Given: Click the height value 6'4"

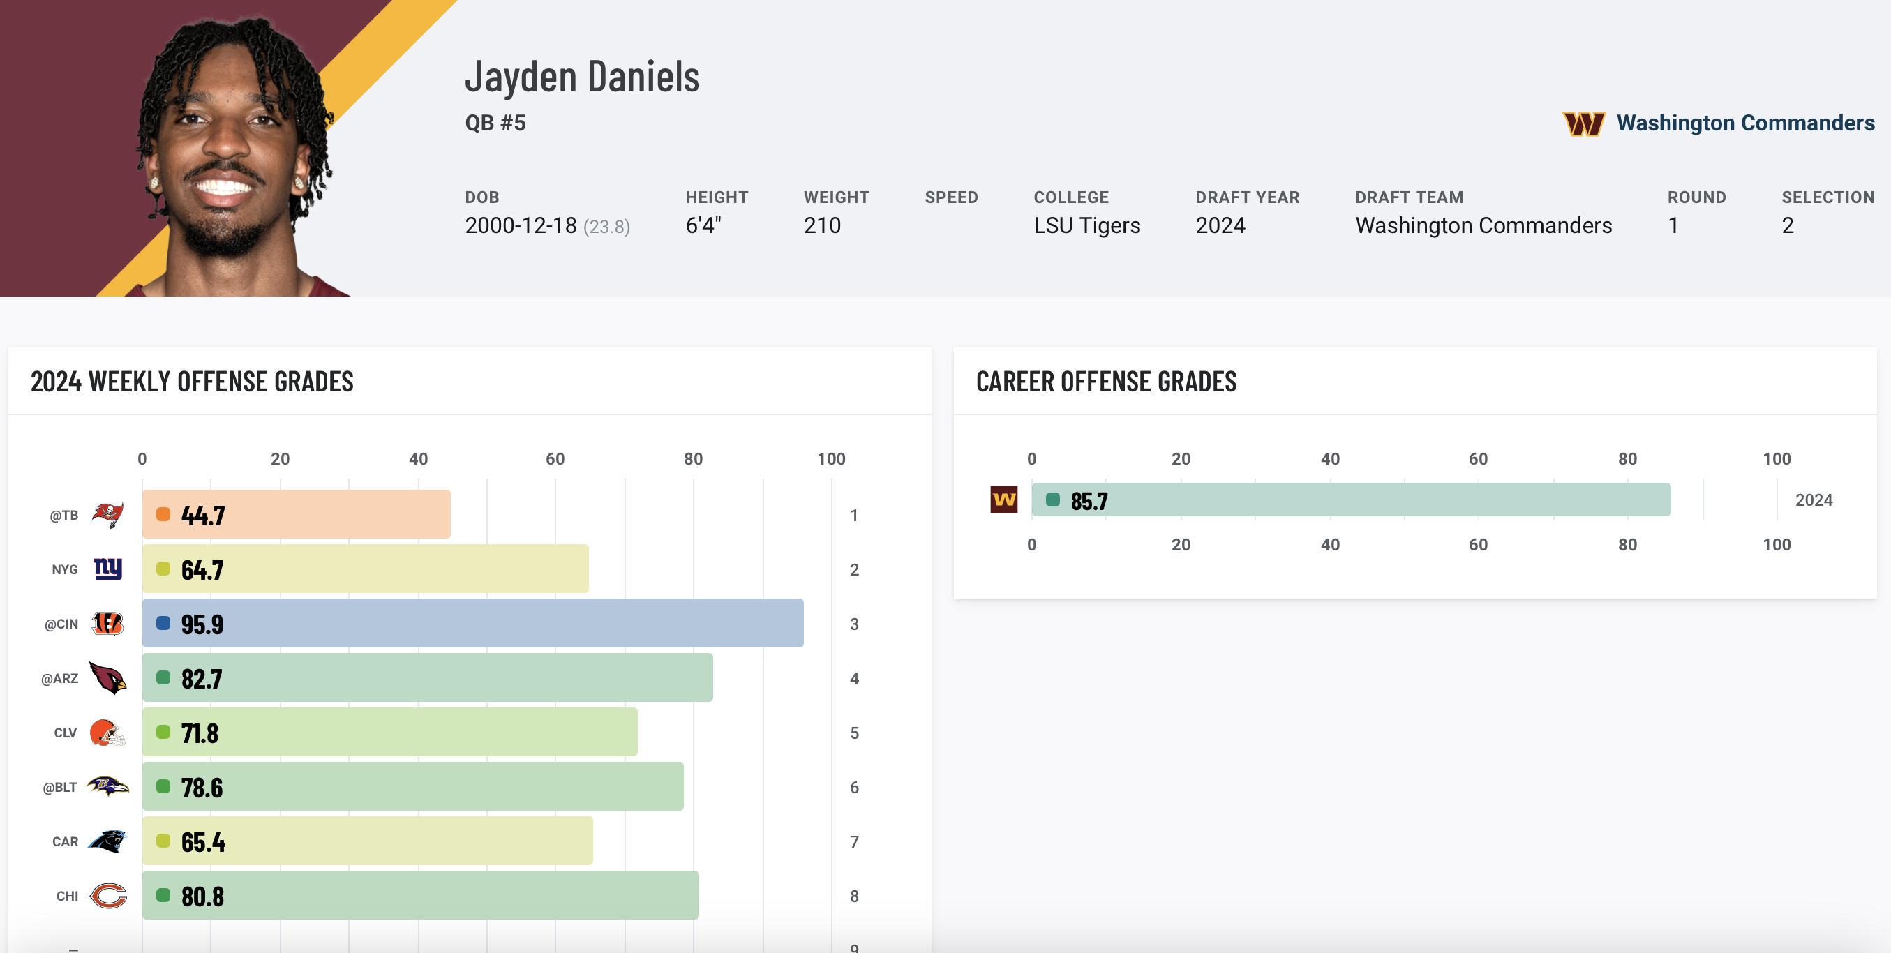Looking at the screenshot, I should pyautogui.click(x=703, y=225).
